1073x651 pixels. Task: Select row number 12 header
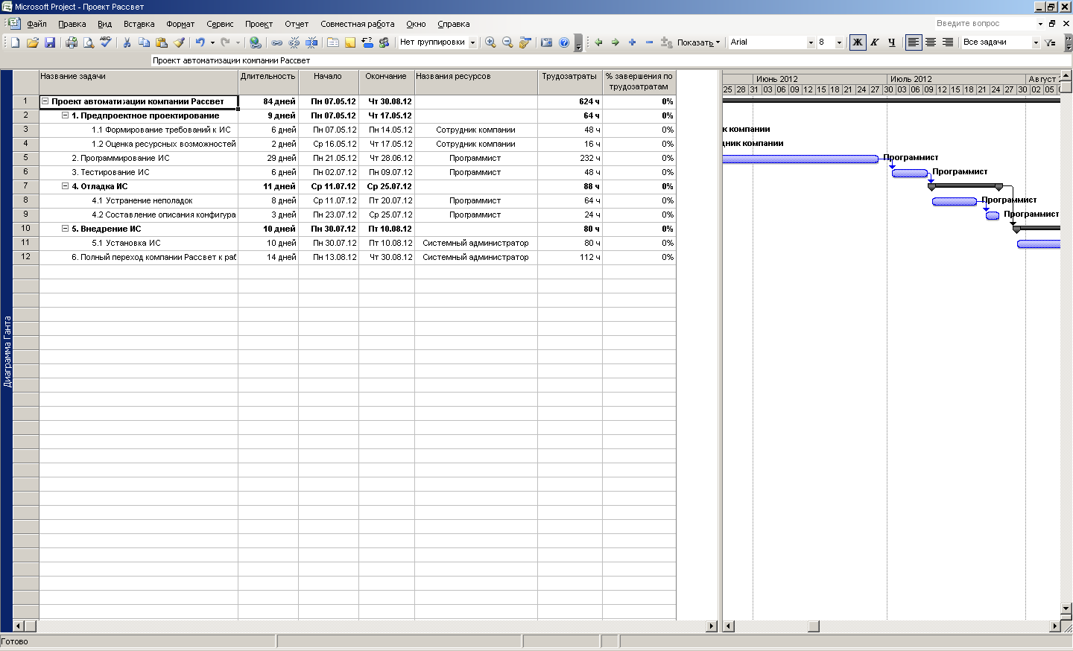coord(25,257)
